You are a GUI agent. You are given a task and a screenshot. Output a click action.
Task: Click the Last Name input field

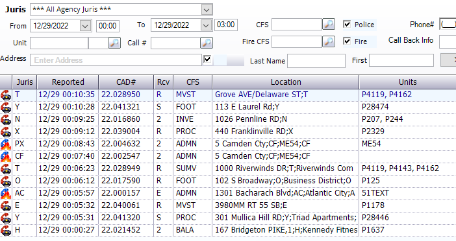(x=316, y=61)
